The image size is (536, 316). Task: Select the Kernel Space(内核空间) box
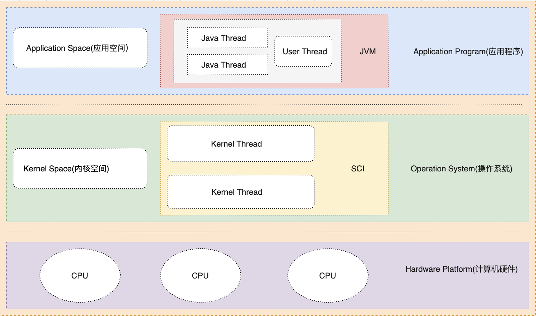click(80, 168)
